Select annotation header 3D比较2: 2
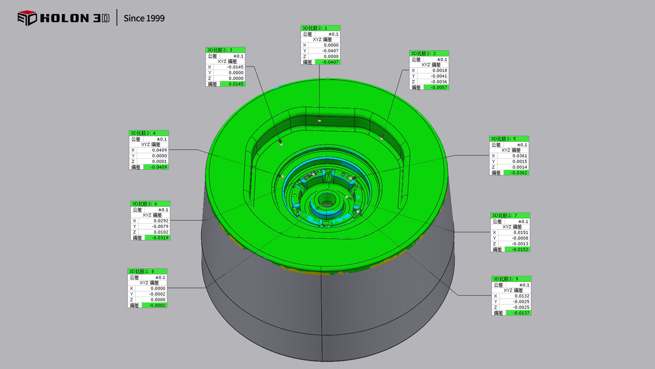 (429, 53)
